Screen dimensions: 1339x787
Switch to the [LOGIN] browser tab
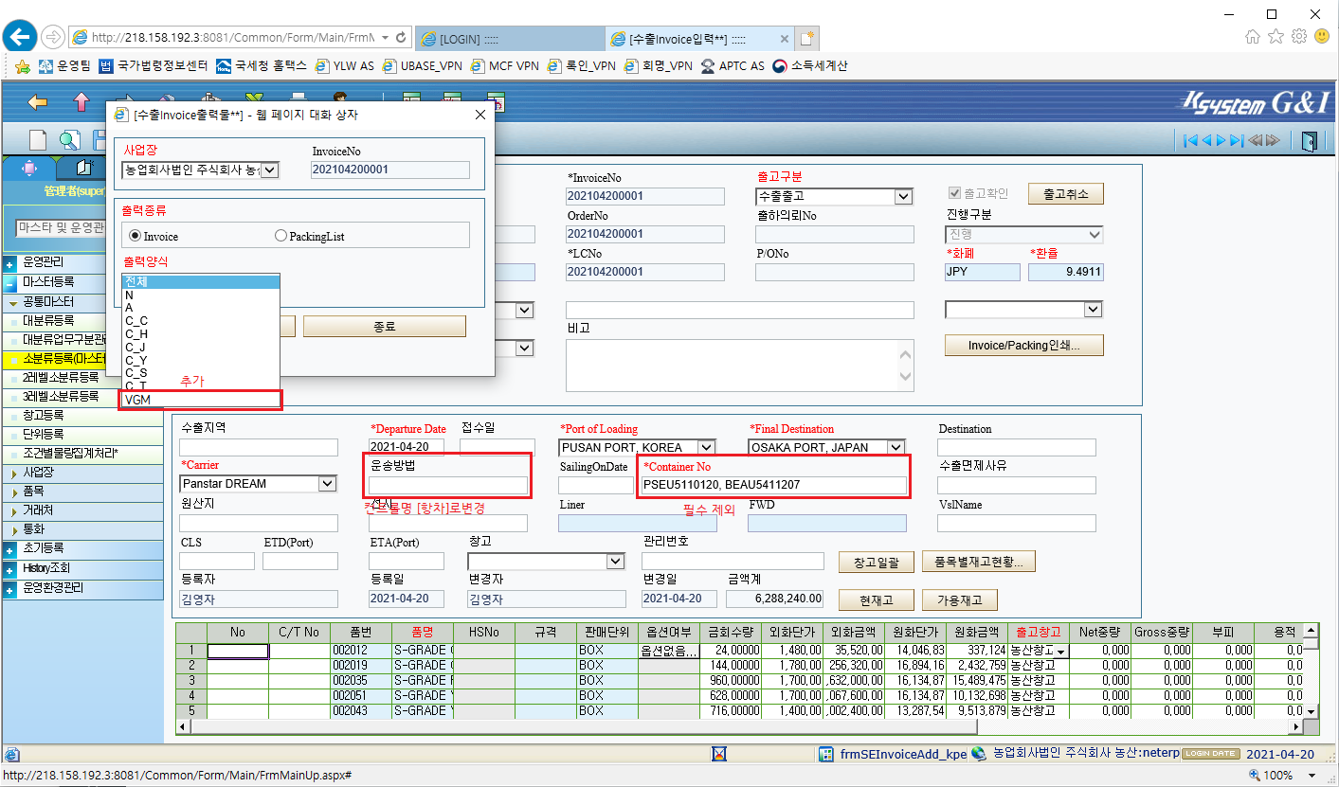pos(509,38)
